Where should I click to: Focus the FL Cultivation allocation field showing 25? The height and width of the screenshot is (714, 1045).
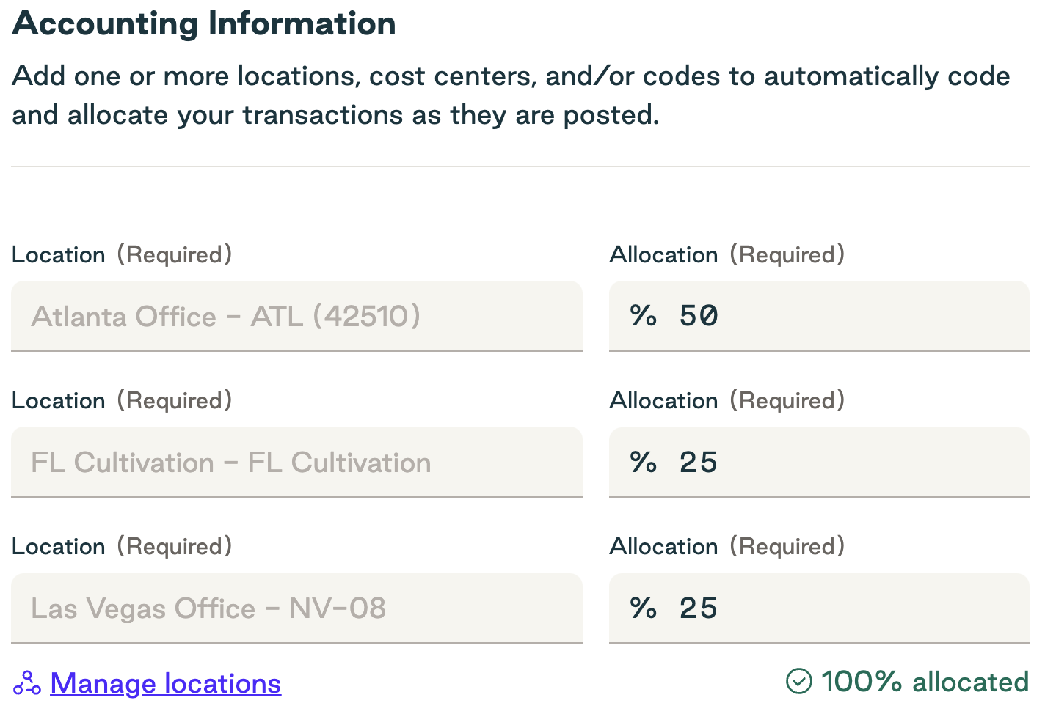click(x=819, y=463)
